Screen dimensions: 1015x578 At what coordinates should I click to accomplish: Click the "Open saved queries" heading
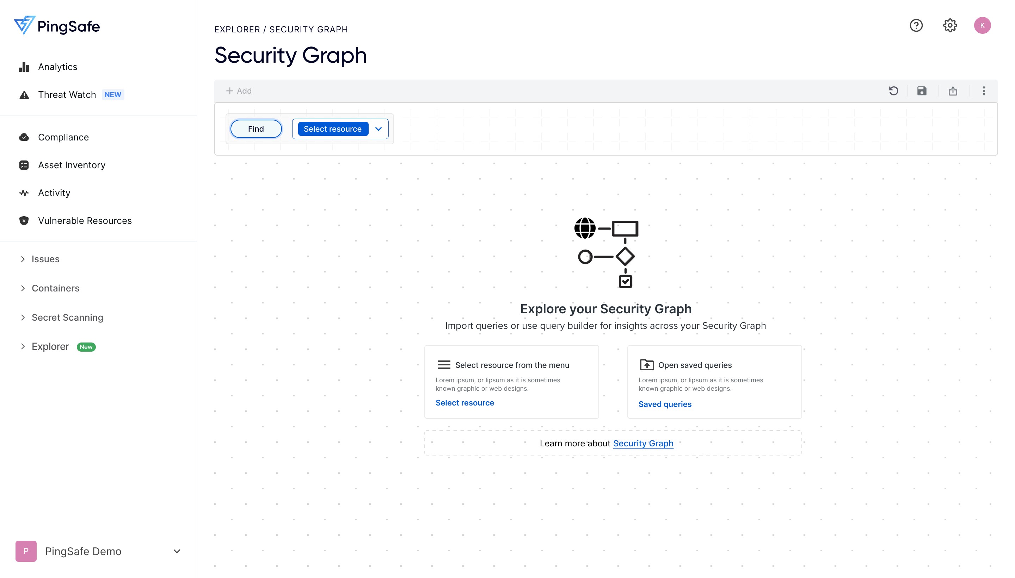click(x=695, y=365)
